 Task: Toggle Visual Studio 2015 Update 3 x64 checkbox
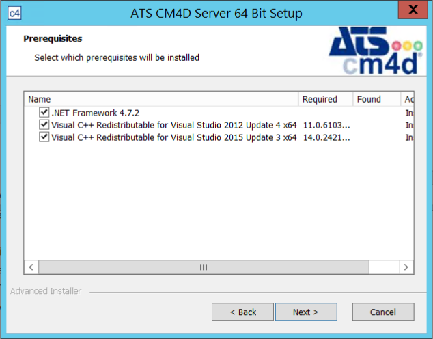(44, 137)
